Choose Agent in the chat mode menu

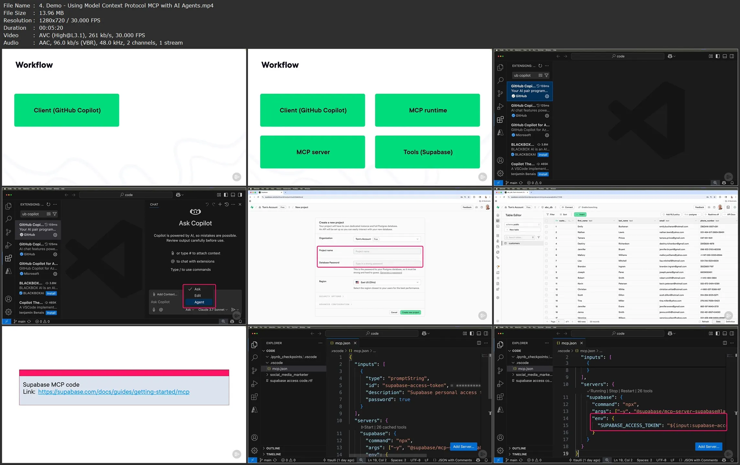pos(199,302)
